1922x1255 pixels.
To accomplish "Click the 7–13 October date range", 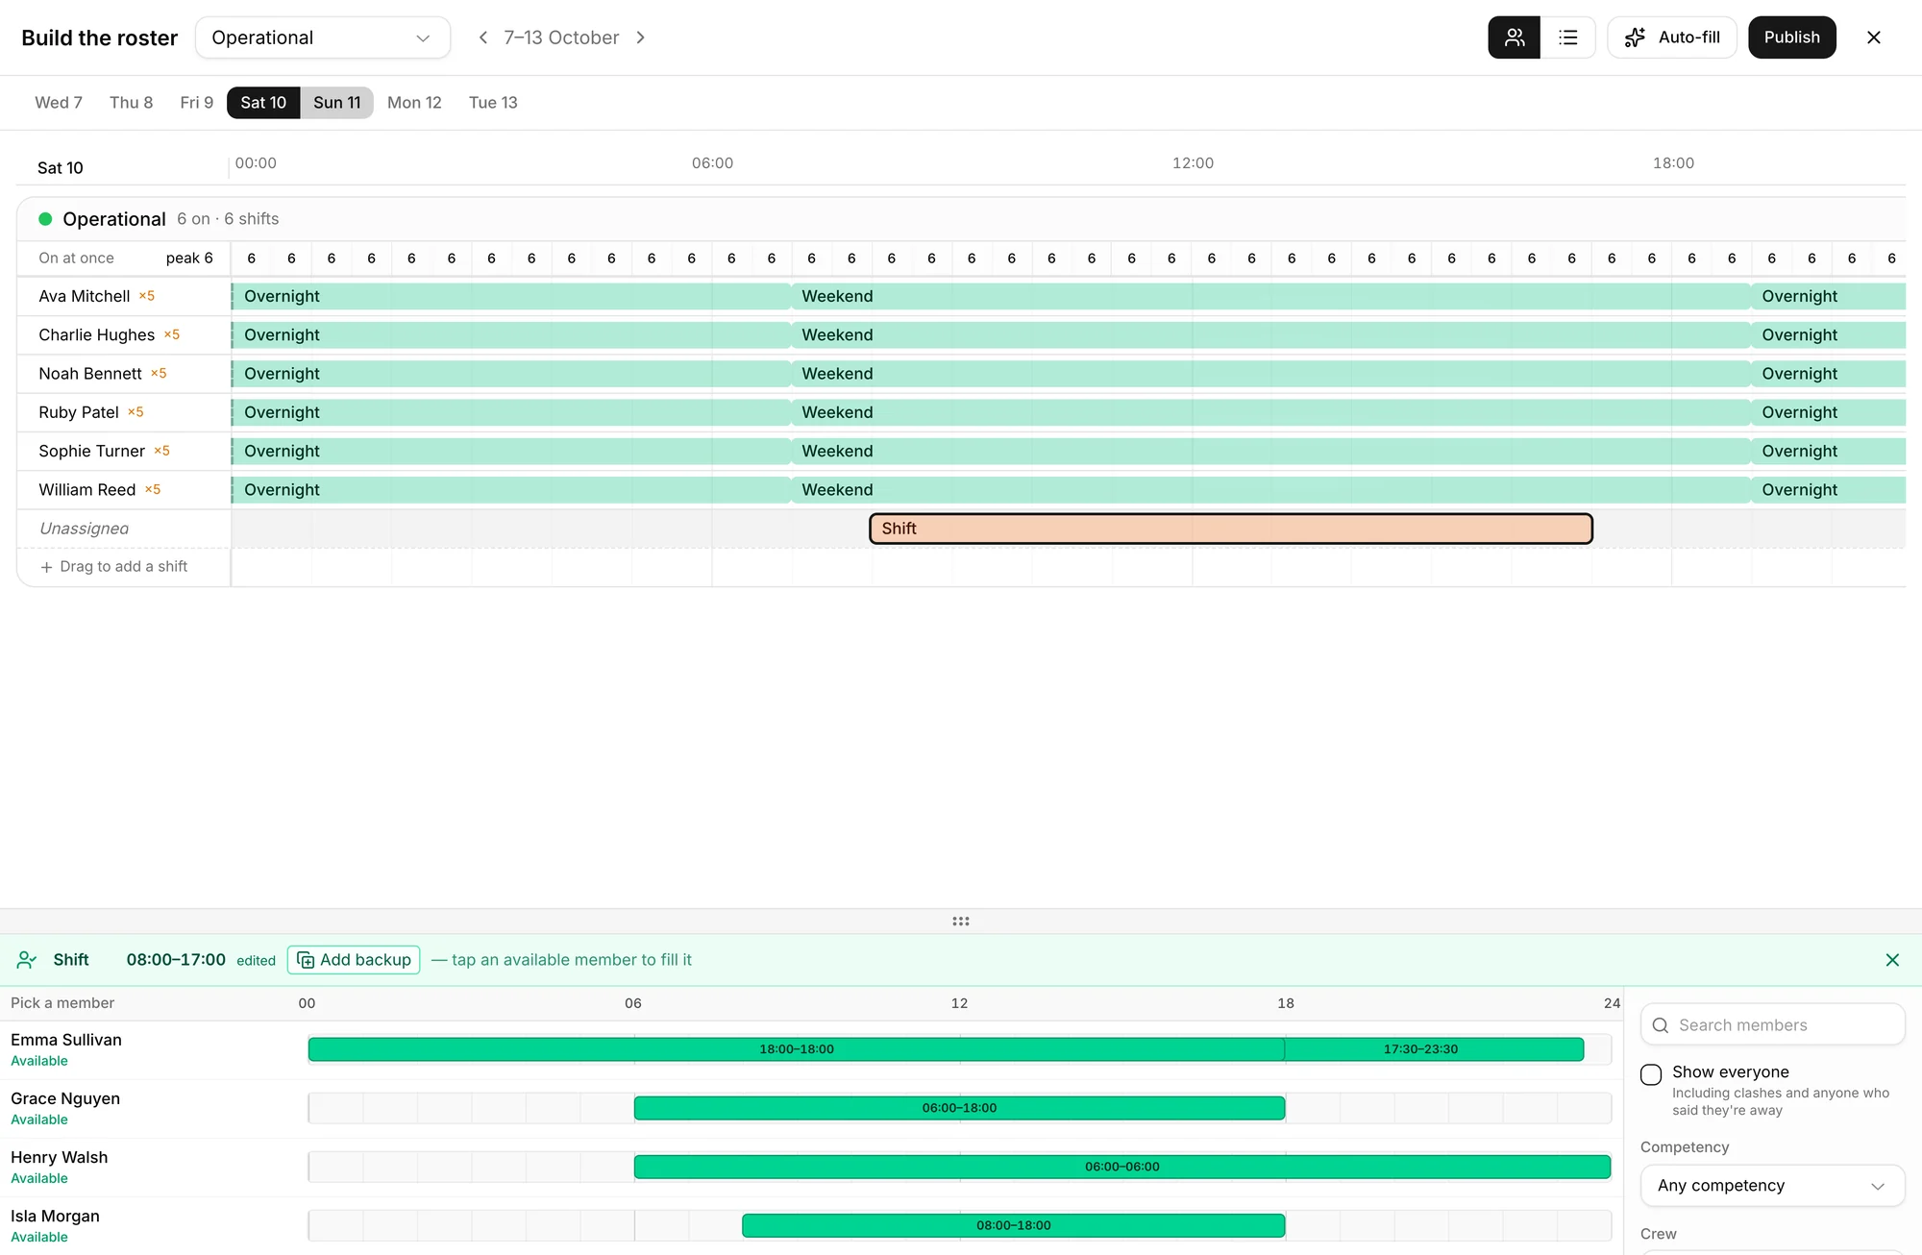I will [x=561, y=37].
